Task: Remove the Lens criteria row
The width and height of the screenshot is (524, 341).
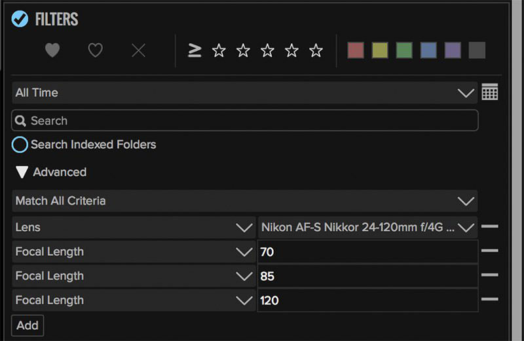Action: tap(489, 227)
